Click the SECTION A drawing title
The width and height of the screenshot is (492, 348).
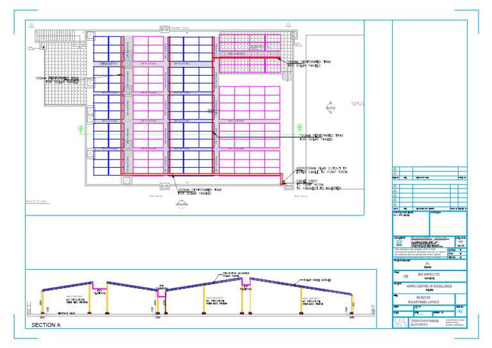(x=46, y=325)
